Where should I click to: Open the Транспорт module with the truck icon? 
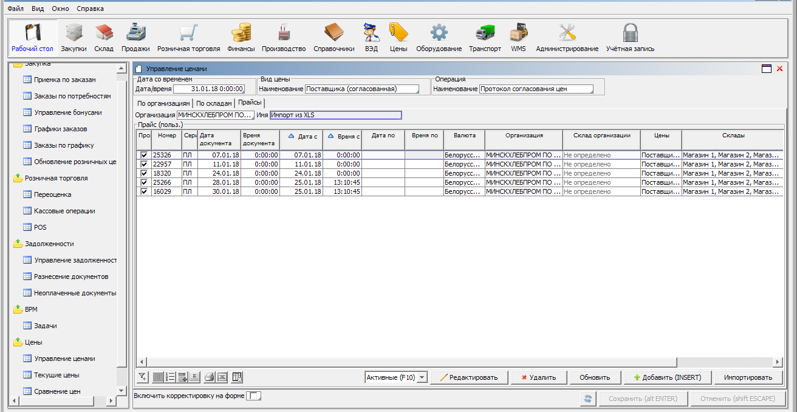[x=485, y=38]
